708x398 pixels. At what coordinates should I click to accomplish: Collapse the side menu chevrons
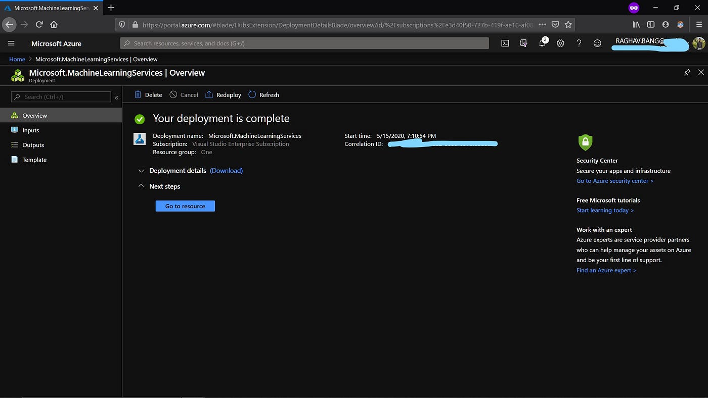116,97
